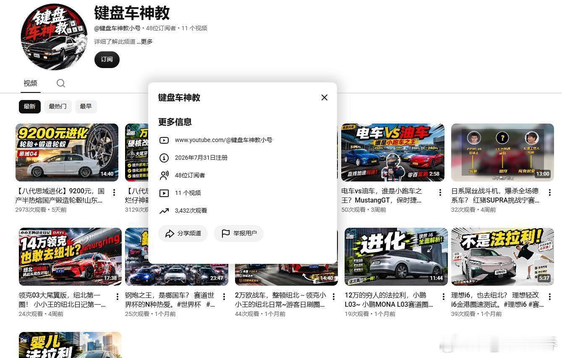Click 44次观看 • 1个月前 metadata
The height and width of the screenshot is (358, 562).
coord(260,314)
